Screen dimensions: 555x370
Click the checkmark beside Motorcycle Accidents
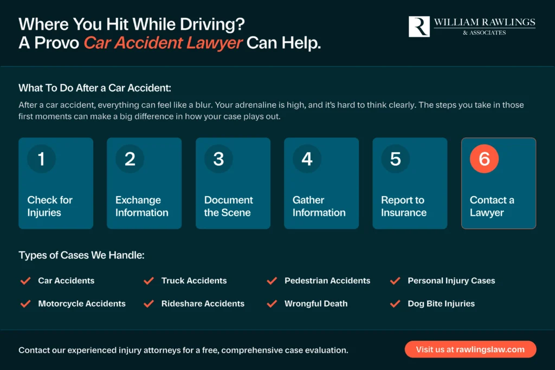point(25,304)
